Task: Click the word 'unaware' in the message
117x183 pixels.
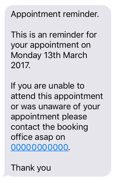Action: point(55,107)
